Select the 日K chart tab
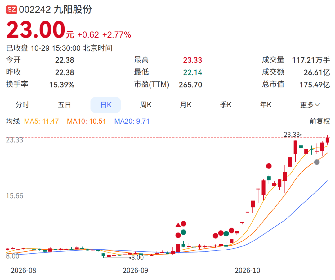 click(x=106, y=105)
